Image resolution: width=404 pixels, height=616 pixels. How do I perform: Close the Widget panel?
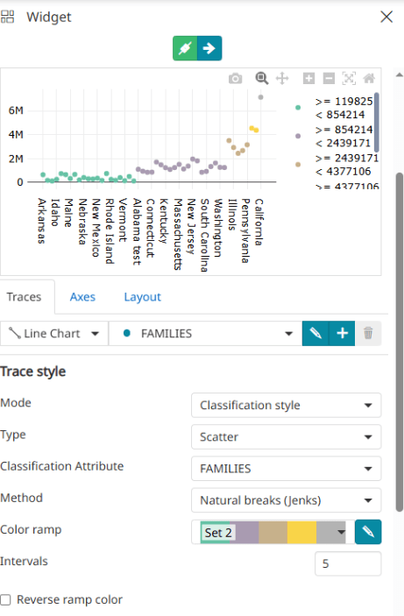386,17
